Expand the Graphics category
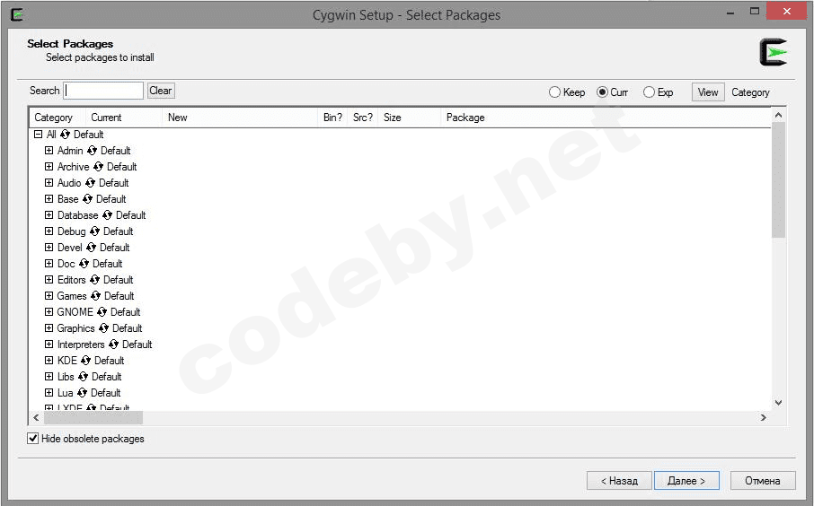Screen dimensions: 814x506 [49, 327]
